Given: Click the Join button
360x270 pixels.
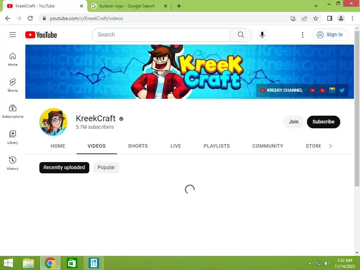Looking at the screenshot, I should 294,122.
